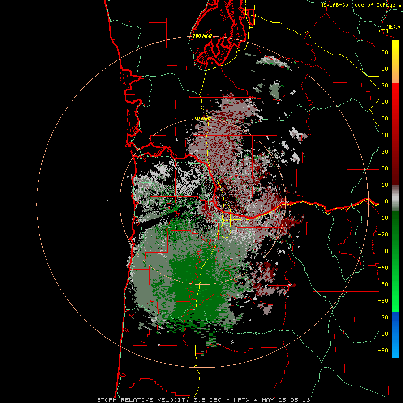Click the "-40" value on the velocity scale
403x403 pixels.
tap(383, 268)
